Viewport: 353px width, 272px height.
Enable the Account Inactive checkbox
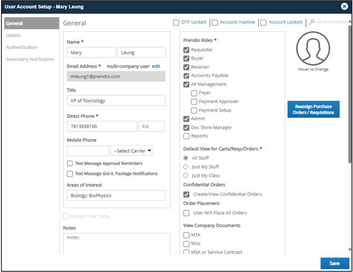click(x=215, y=23)
